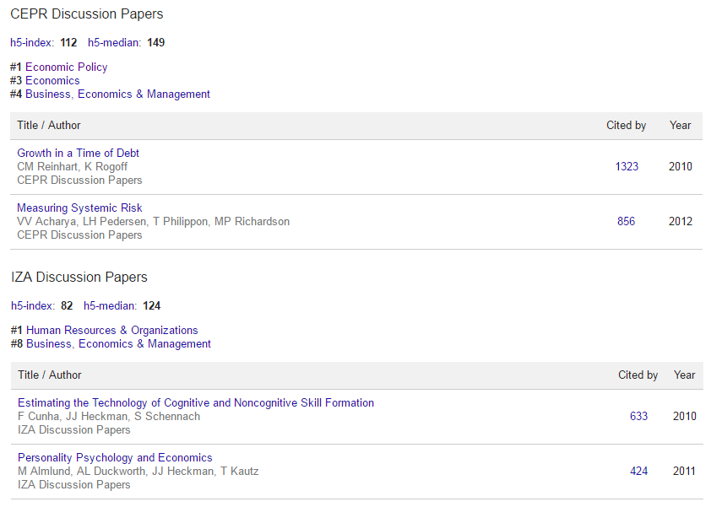711x507 pixels.
Task: Click IZA h5-median value 124
Action: (151, 306)
